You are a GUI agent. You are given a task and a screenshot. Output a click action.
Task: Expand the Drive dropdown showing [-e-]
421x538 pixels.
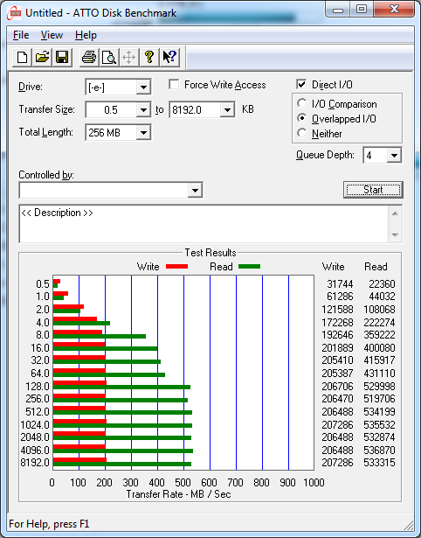143,87
